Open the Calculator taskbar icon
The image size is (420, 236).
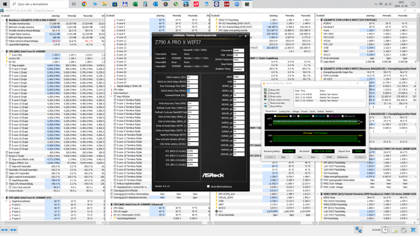click(x=145, y=4)
